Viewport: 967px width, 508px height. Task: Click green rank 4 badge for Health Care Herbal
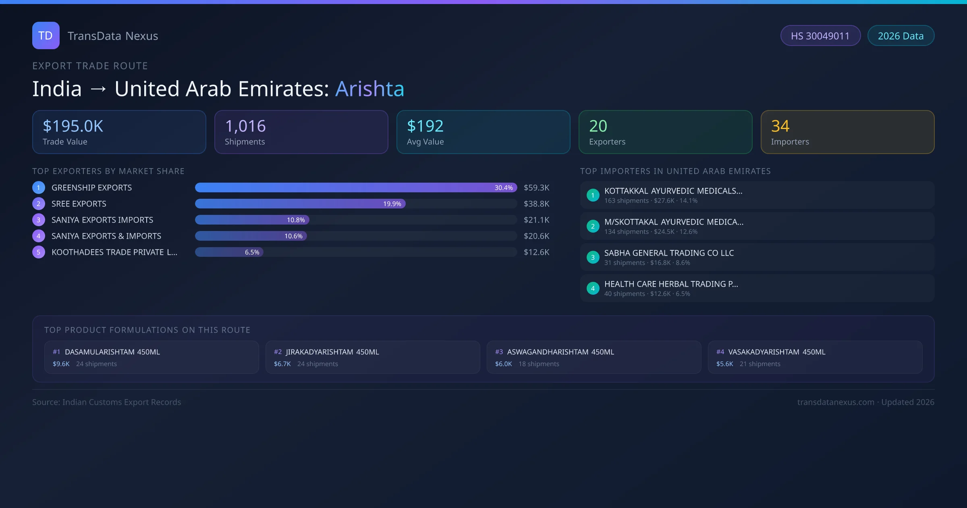(x=593, y=288)
